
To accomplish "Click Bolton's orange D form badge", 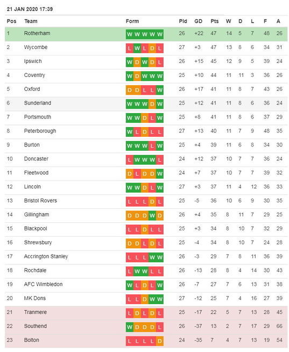I will point(160,341).
